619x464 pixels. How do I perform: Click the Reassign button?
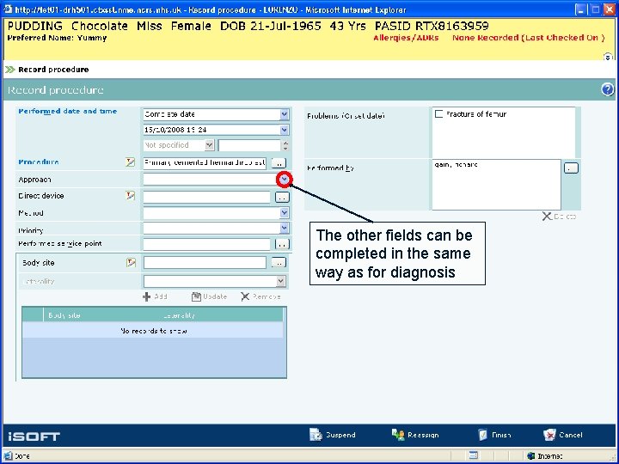coord(415,435)
